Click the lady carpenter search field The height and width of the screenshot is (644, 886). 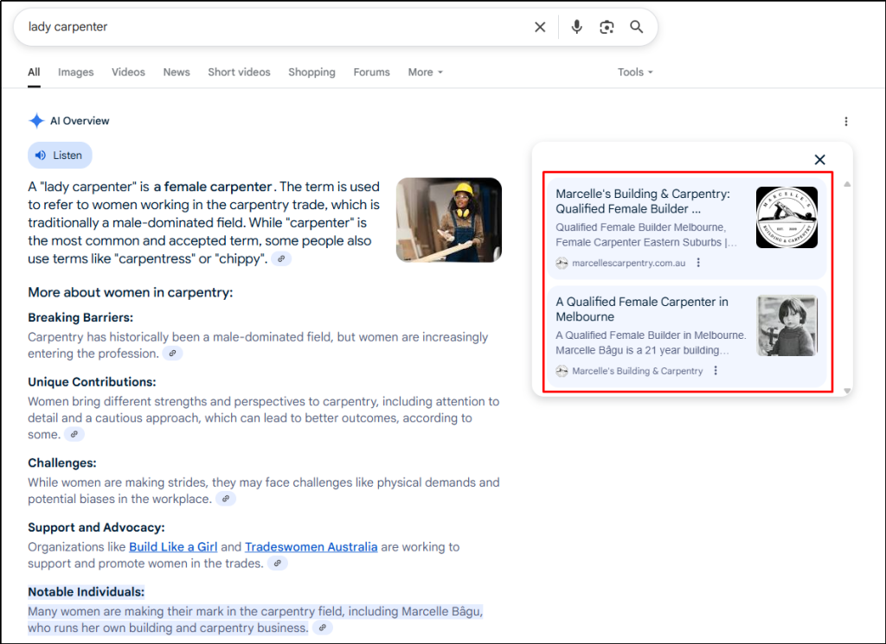click(x=260, y=27)
